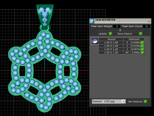Image resolution: width=154 pixels, height=116 pixels.
Task: Click the Total Gem Count label
Action: (132, 26)
